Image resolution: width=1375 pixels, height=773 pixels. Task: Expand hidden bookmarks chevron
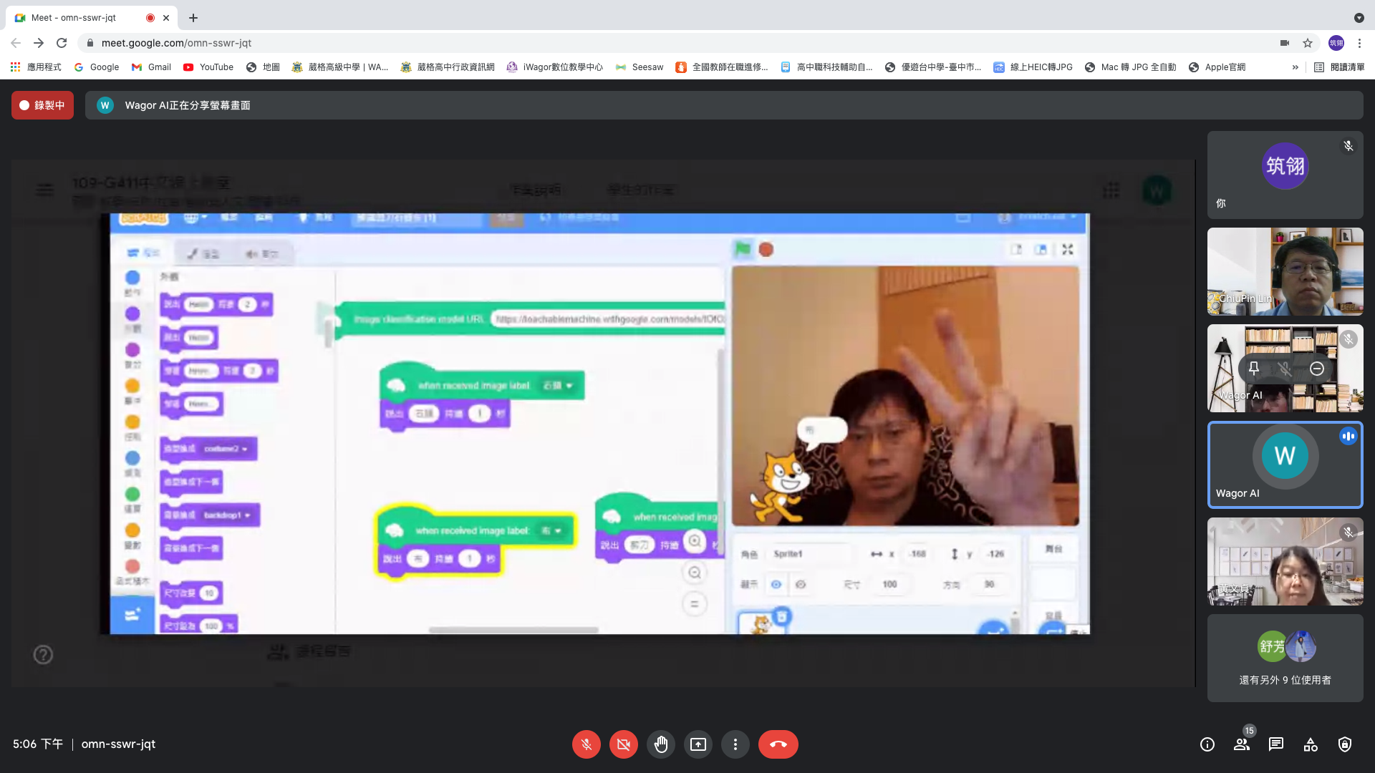[x=1295, y=67]
